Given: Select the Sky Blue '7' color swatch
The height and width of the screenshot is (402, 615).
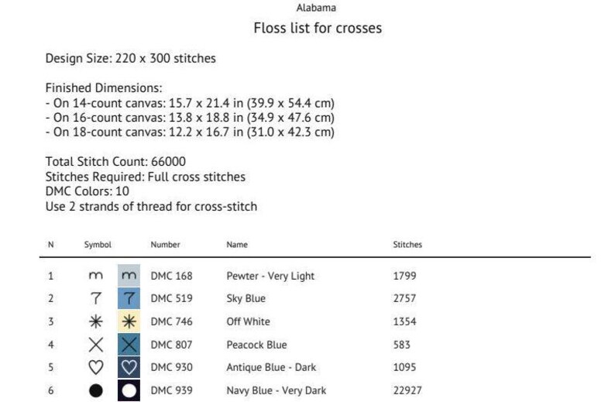Looking at the screenshot, I should [x=129, y=298].
